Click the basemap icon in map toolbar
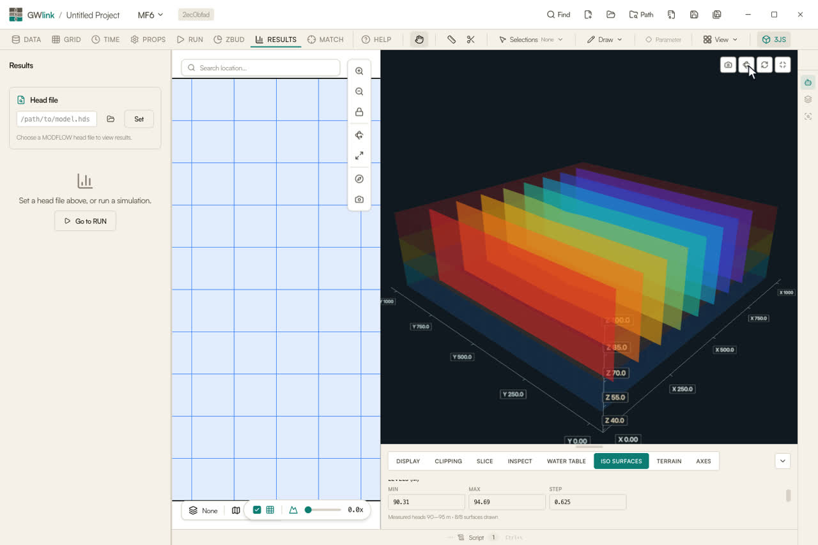This screenshot has height=545, width=818. click(x=236, y=511)
